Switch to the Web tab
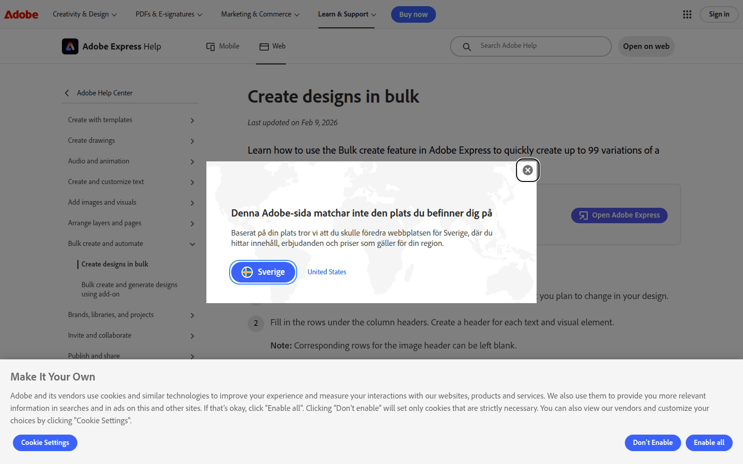Viewport: 743px width, 464px height. 272,46
